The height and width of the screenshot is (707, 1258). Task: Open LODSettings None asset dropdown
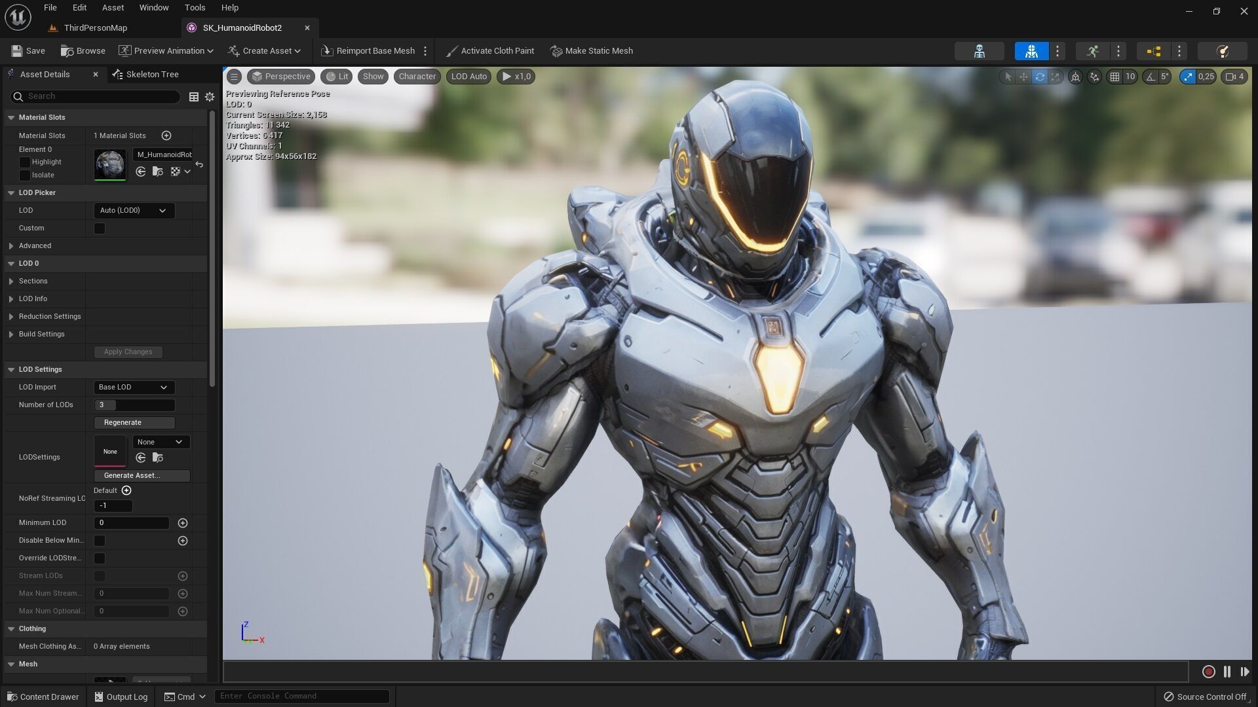point(161,442)
